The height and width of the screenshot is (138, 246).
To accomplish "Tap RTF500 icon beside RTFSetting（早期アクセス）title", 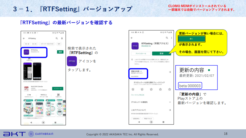I will tap(135, 46).
